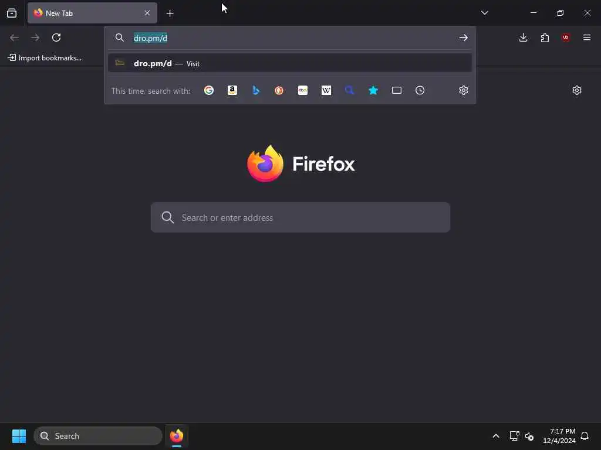Search this time with Bing
Image resolution: width=601 pixels, height=450 pixels.
pos(256,90)
